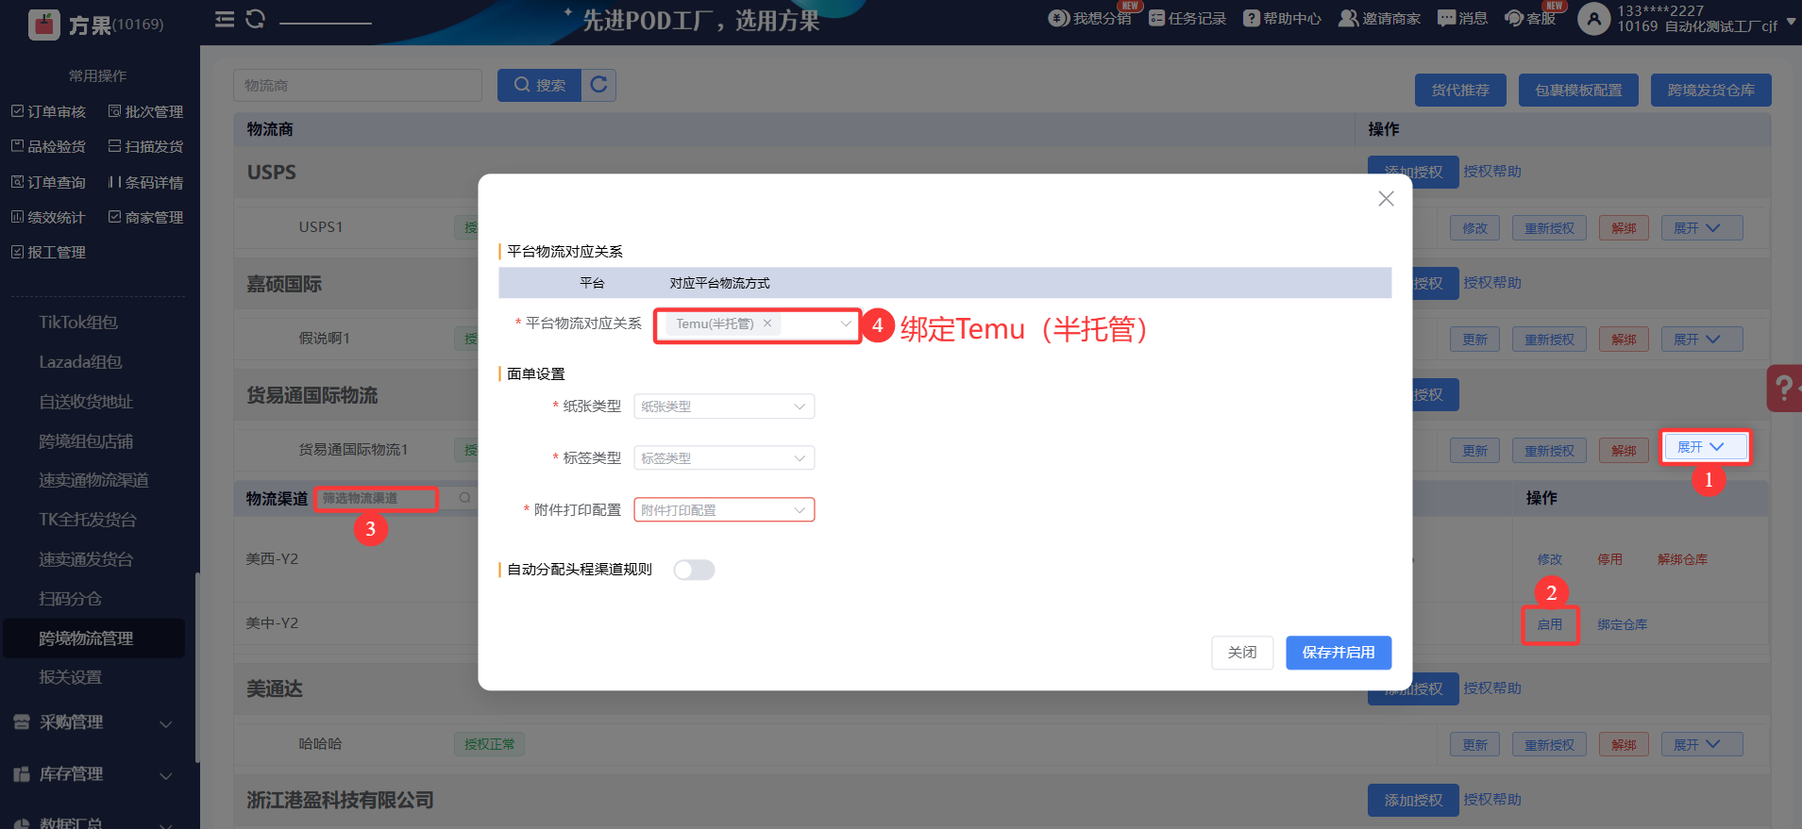Image resolution: width=1802 pixels, height=829 pixels.
Task: Click the user avatar icon
Action: coord(1593,19)
